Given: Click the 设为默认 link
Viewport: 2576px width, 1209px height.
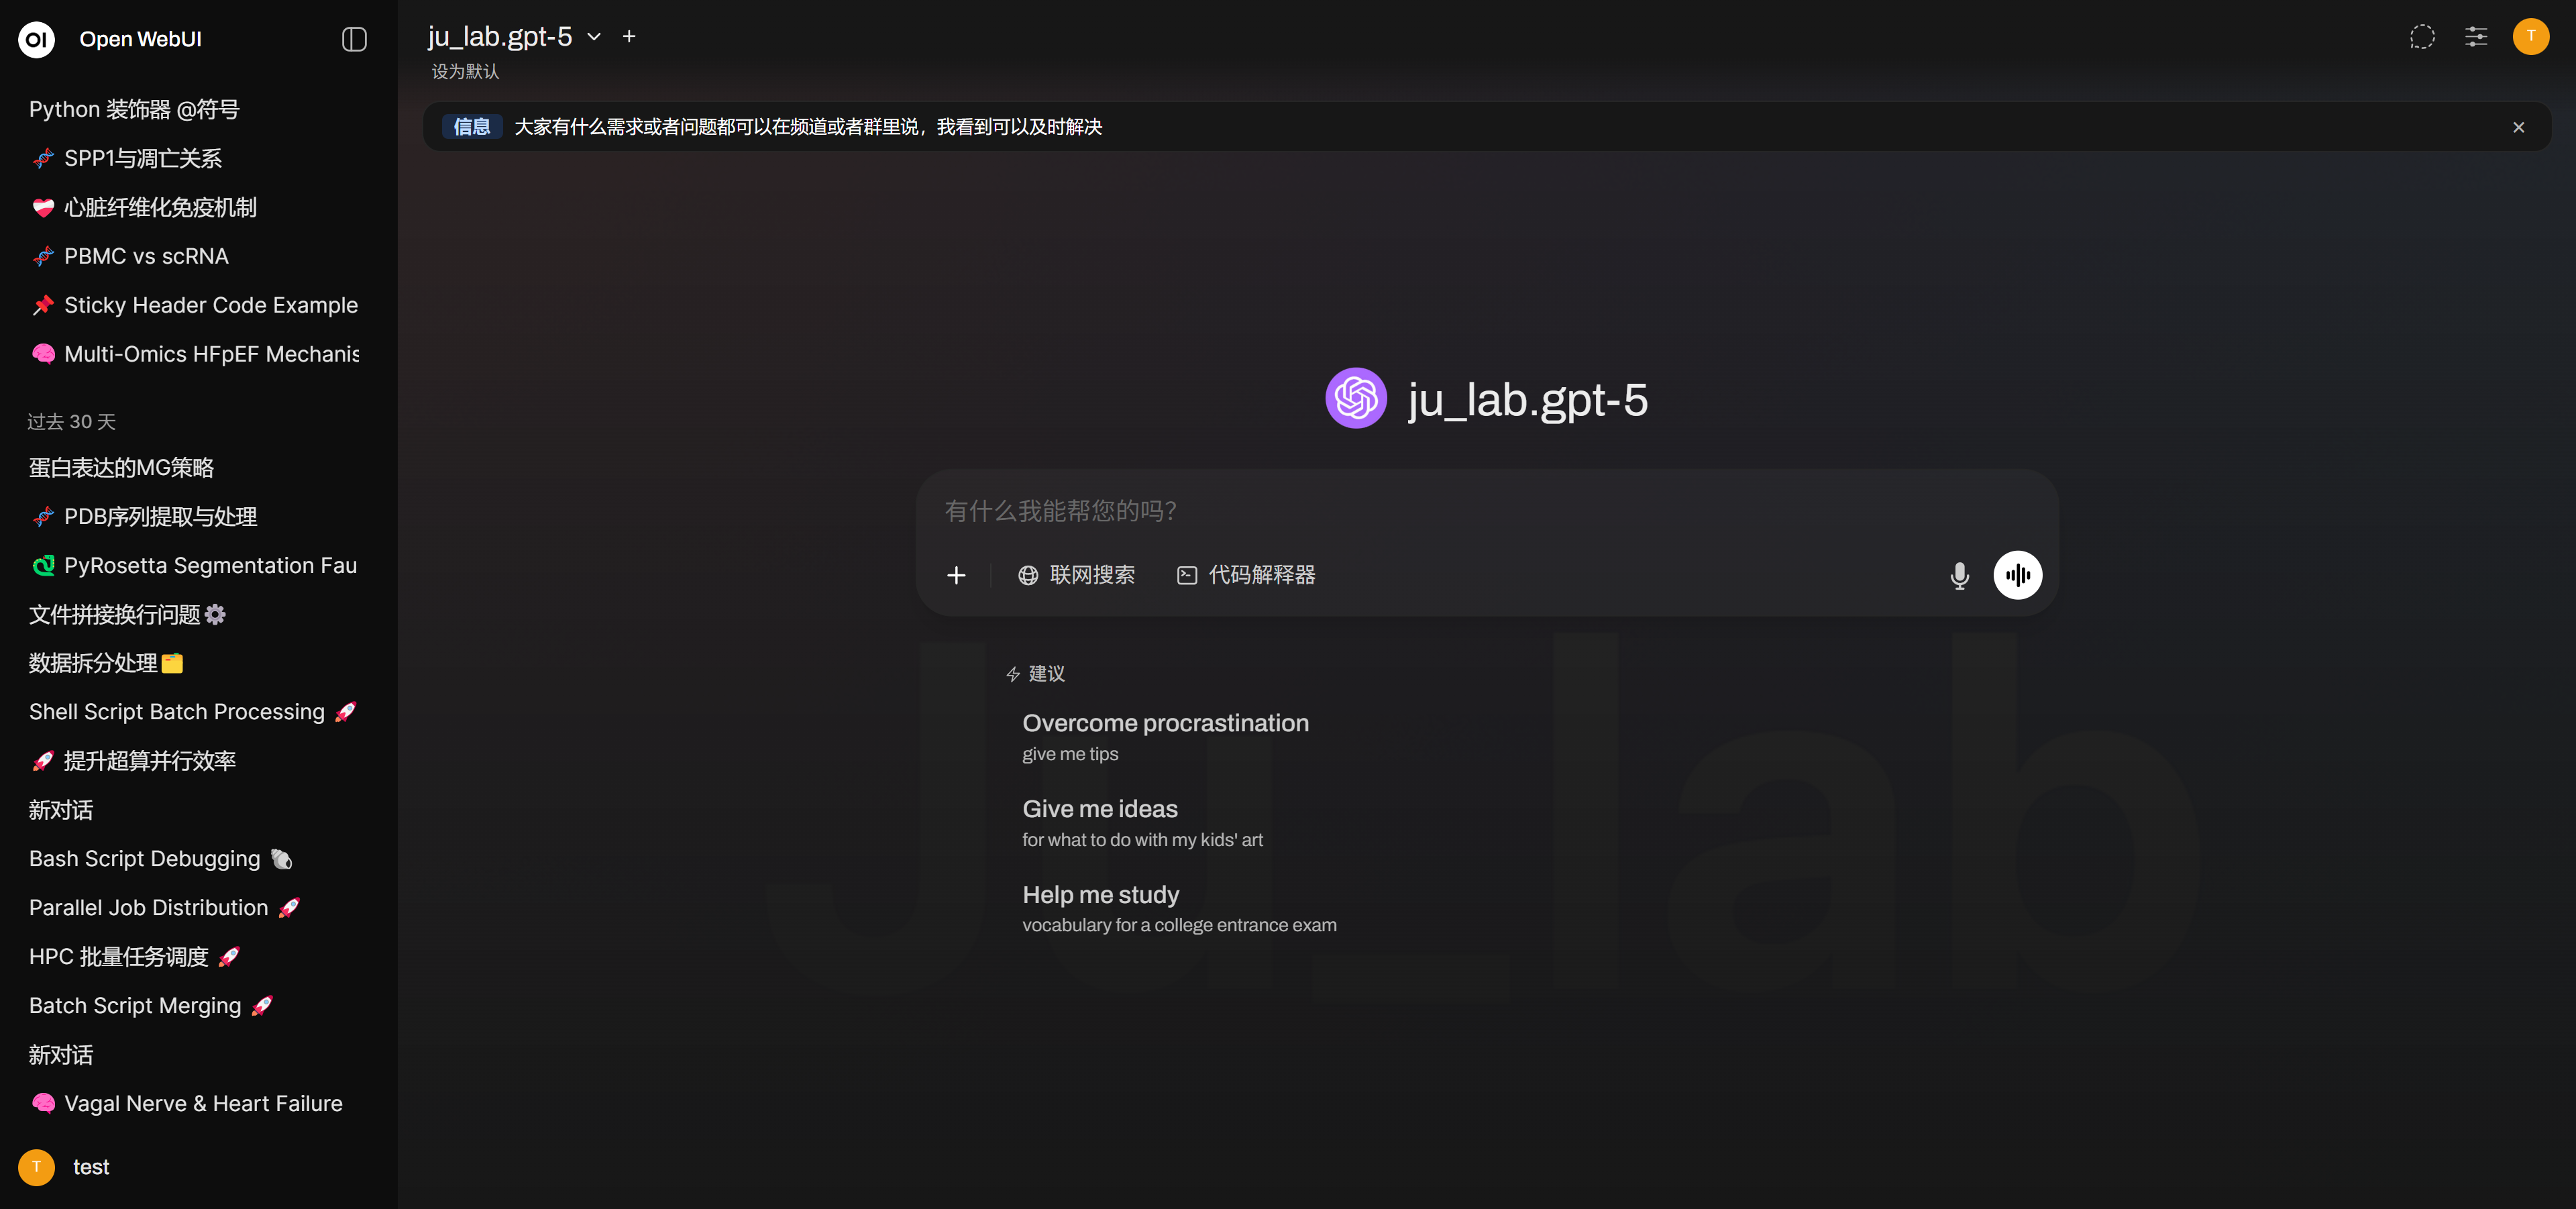Looking at the screenshot, I should (465, 71).
